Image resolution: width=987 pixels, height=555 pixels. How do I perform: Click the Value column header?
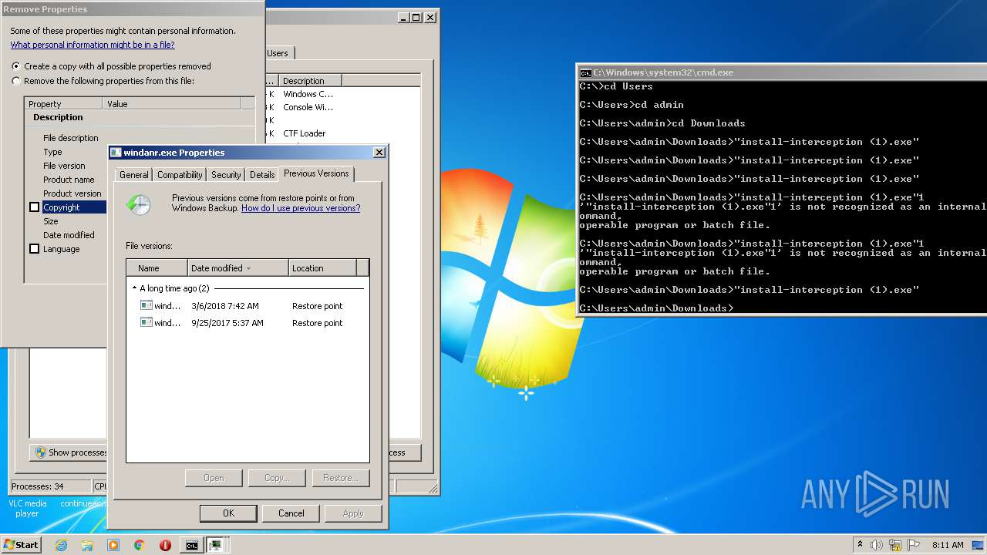click(171, 104)
